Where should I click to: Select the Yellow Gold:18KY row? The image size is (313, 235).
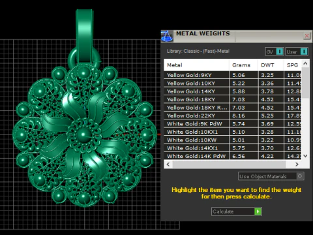(x=233, y=99)
